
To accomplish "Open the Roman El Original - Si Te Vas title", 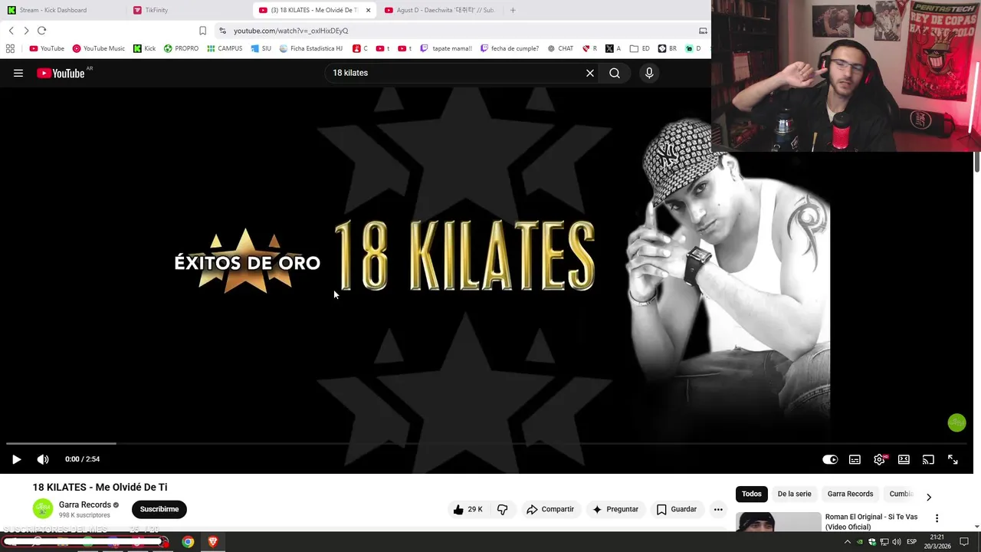I will [x=871, y=521].
